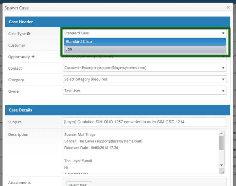Select Standard Case option in list
Image resolution: width=236 pixels, height=186 pixels.
(x=145, y=42)
